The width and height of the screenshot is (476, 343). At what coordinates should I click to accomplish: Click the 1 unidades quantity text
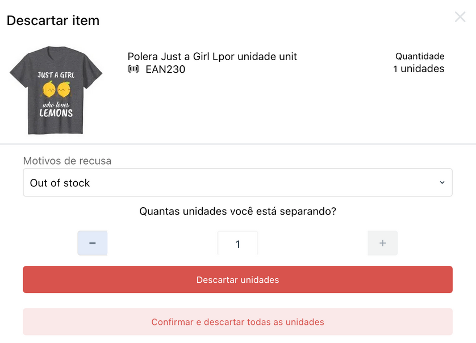(x=419, y=69)
